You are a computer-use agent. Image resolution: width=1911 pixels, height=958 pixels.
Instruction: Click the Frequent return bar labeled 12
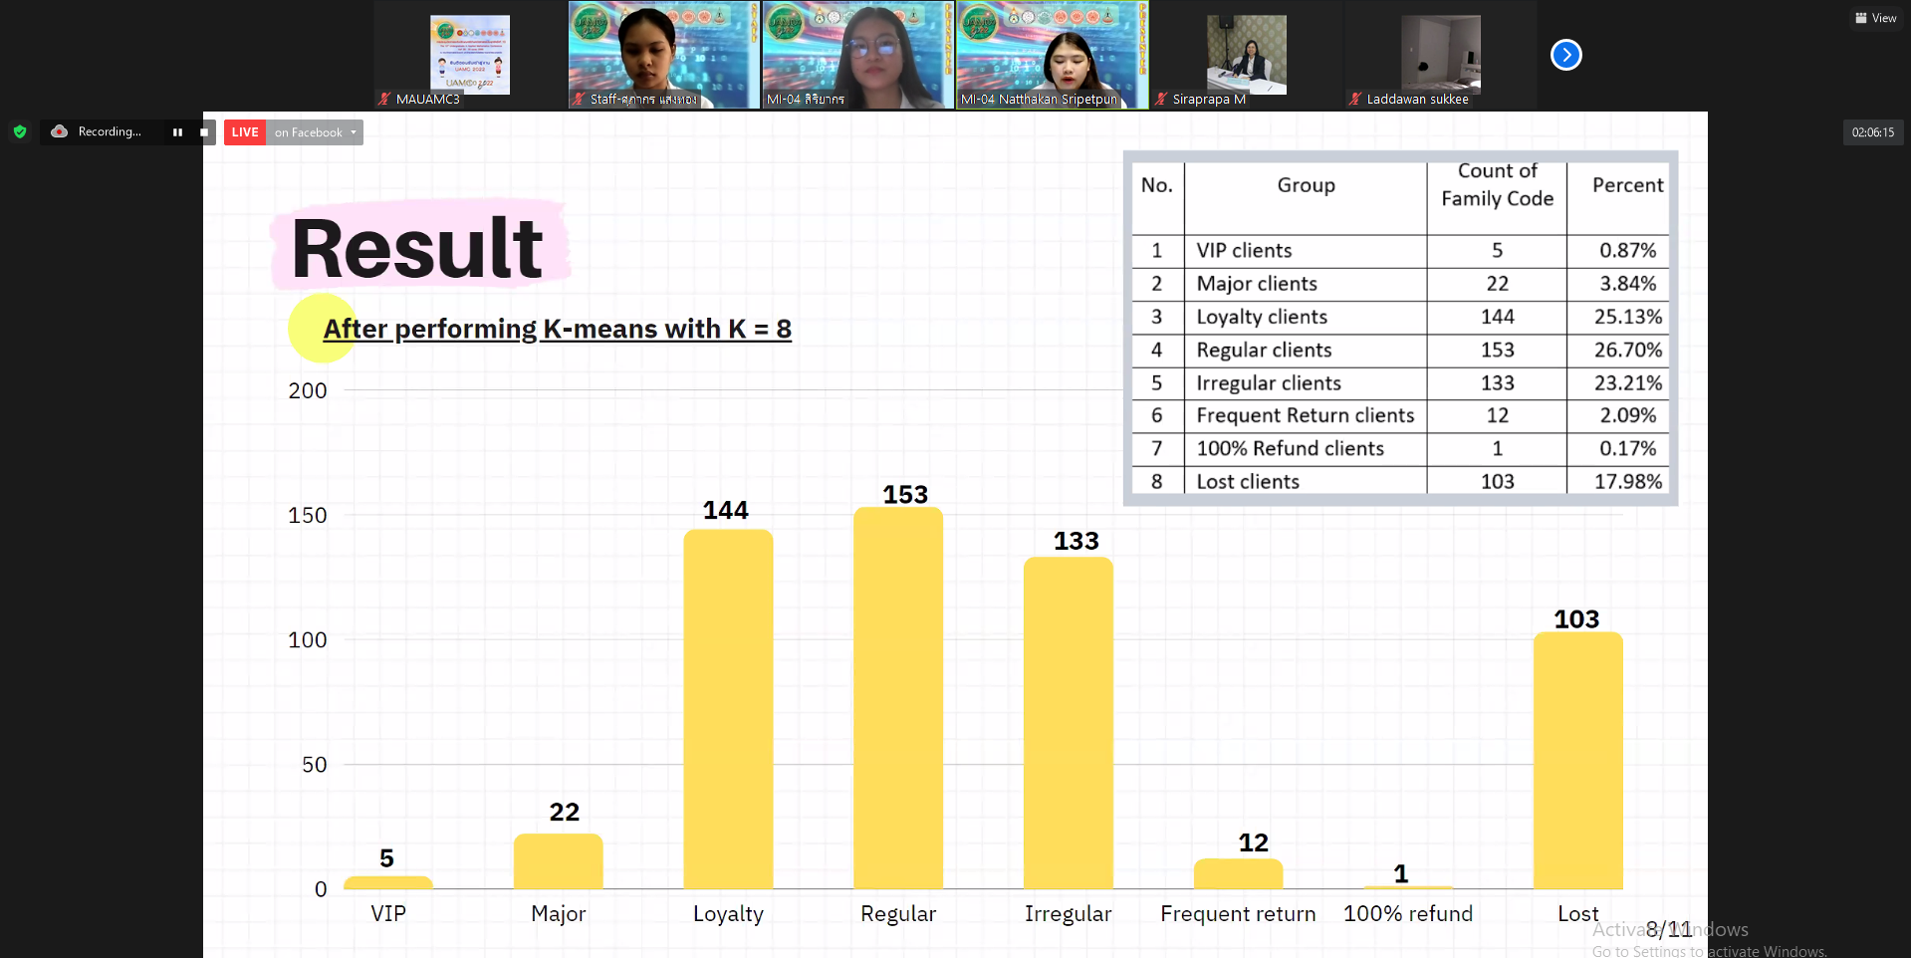coord(1239,874)
